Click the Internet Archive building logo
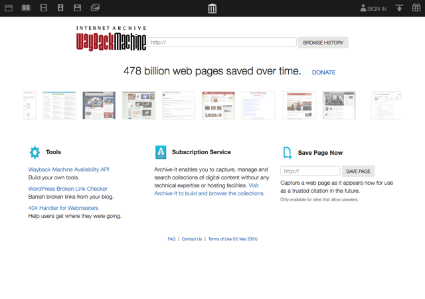Viewport: 425px width, 299px height. coord(212,8)
